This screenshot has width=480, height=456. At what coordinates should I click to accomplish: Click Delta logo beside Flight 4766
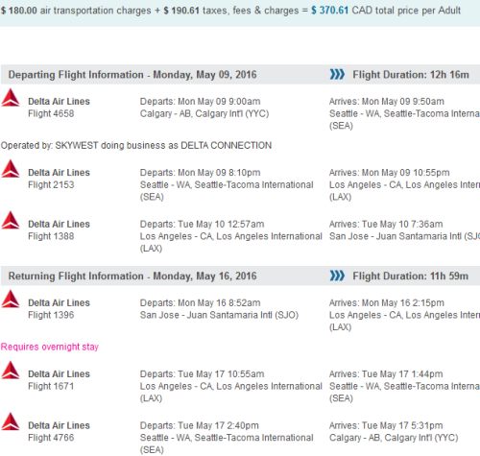tap(11, 421)
